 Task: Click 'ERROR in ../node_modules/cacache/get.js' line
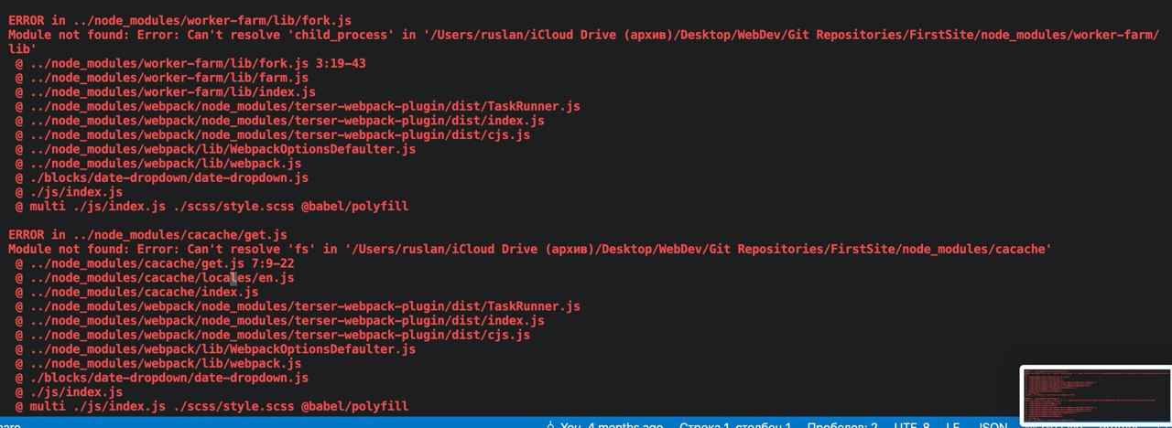[x=147, y=235]
